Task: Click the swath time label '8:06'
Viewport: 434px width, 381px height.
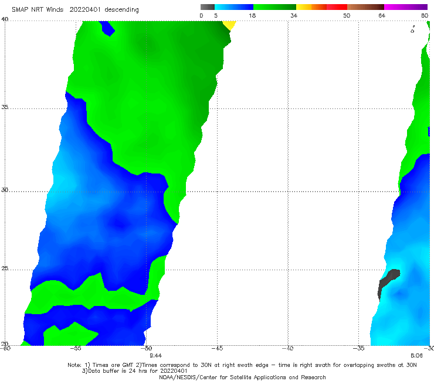Action: click(416, 356)
